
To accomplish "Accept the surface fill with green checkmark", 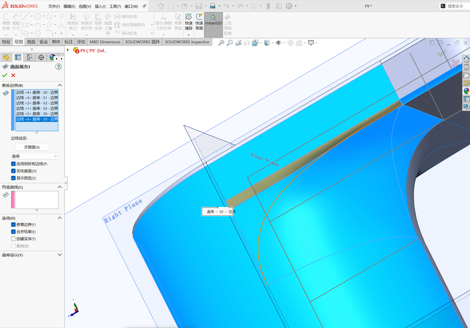I will click(x=5, y=75).
